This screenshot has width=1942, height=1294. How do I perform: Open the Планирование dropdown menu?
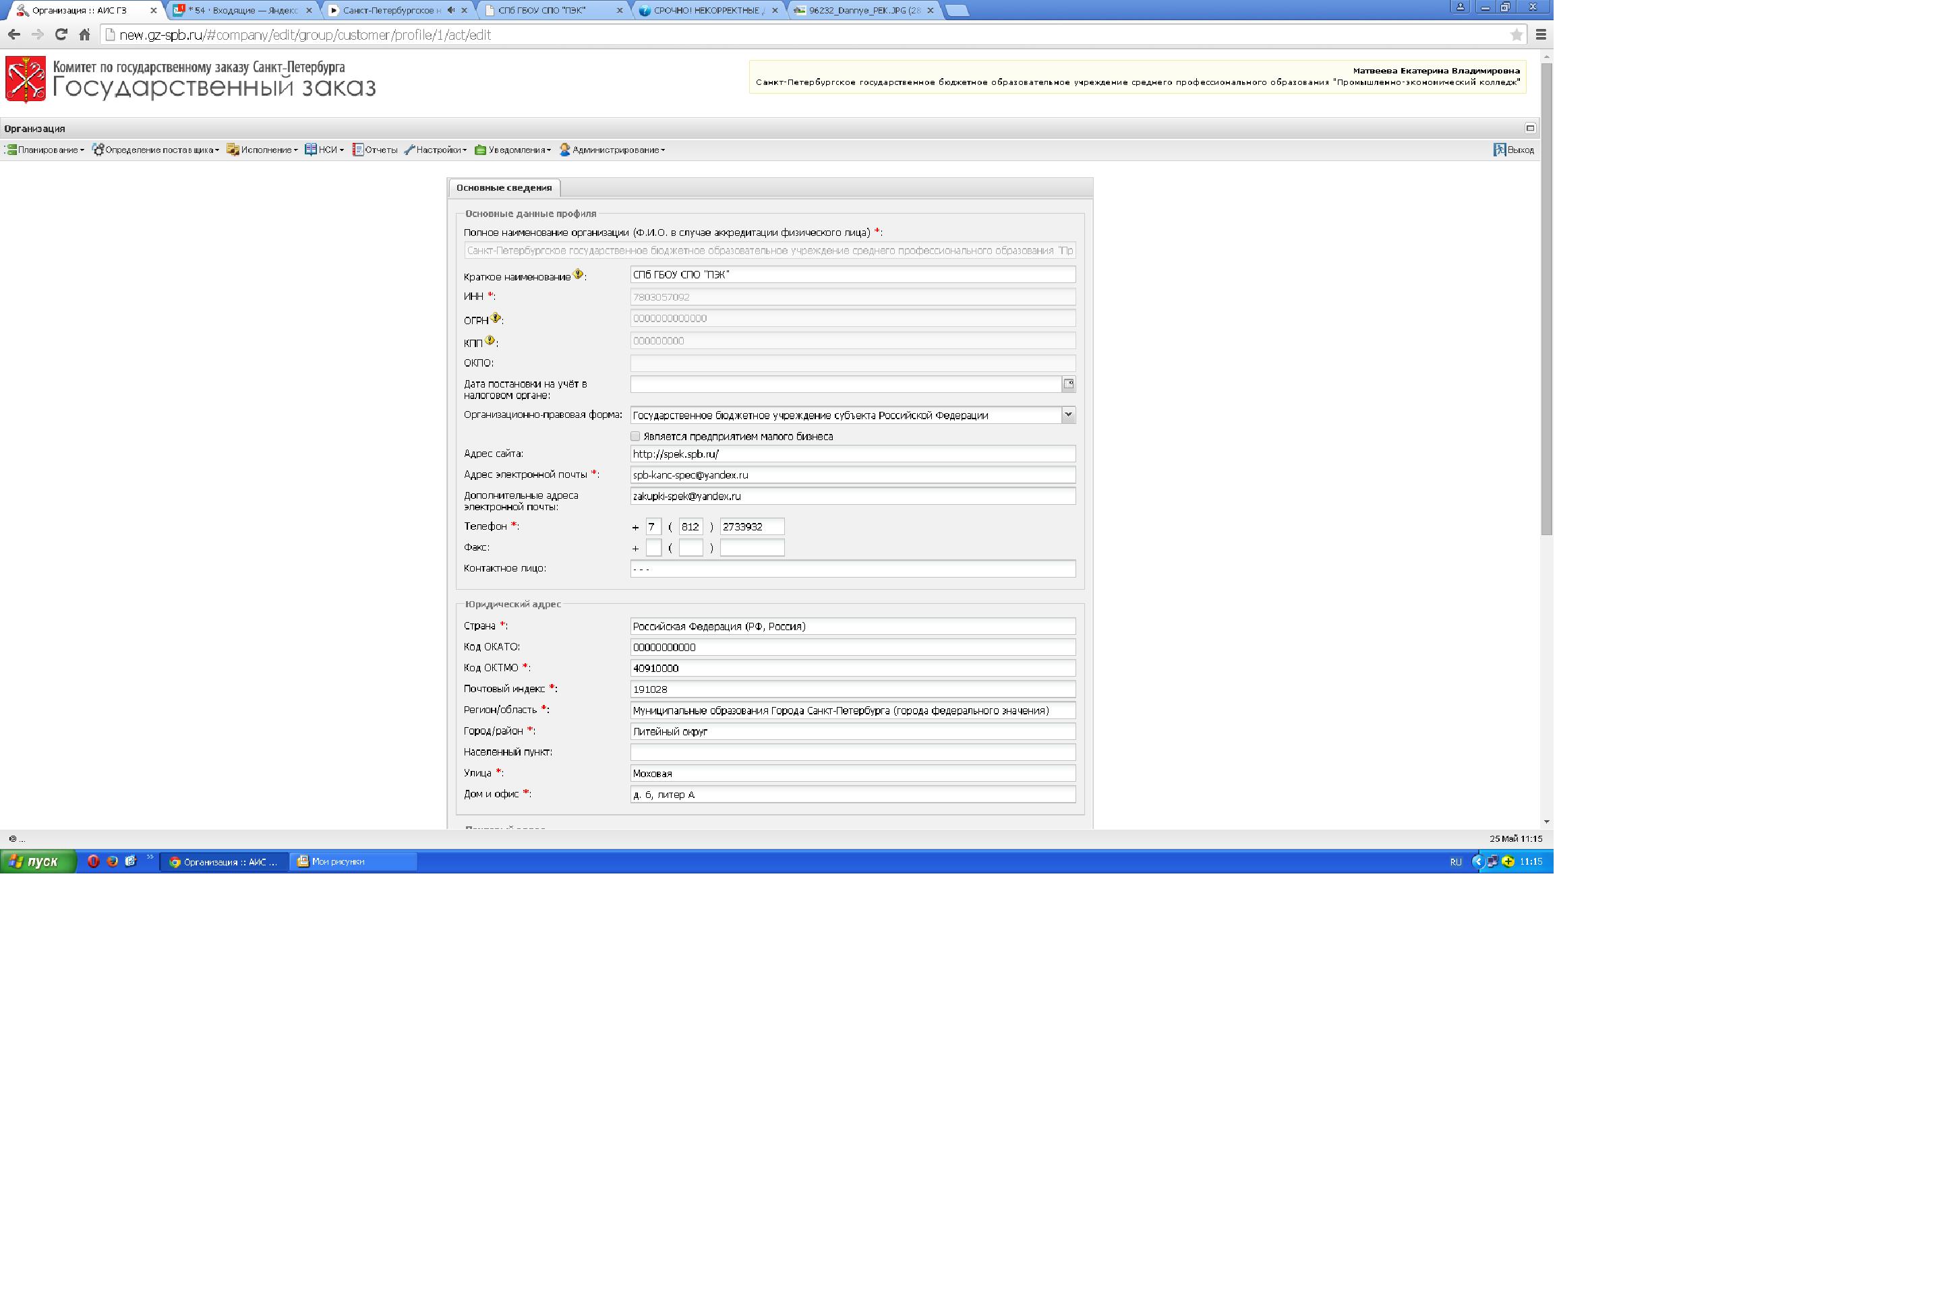(47, 150)
